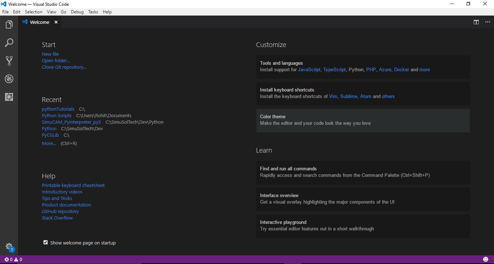Open Find and run all commands card
This screenshot has width=494, height=264.
click(363, 173)
